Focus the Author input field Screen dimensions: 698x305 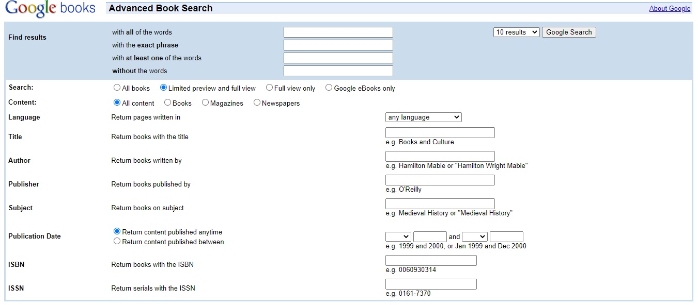coord(440,157)
